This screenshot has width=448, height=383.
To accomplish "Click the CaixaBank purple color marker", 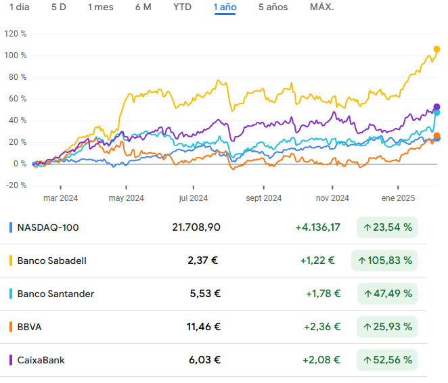I will (x=12, y=360).
